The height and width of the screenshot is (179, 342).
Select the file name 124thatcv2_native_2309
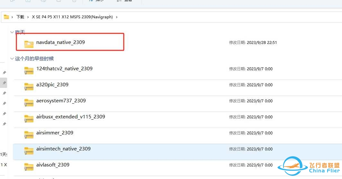(64, 69)
